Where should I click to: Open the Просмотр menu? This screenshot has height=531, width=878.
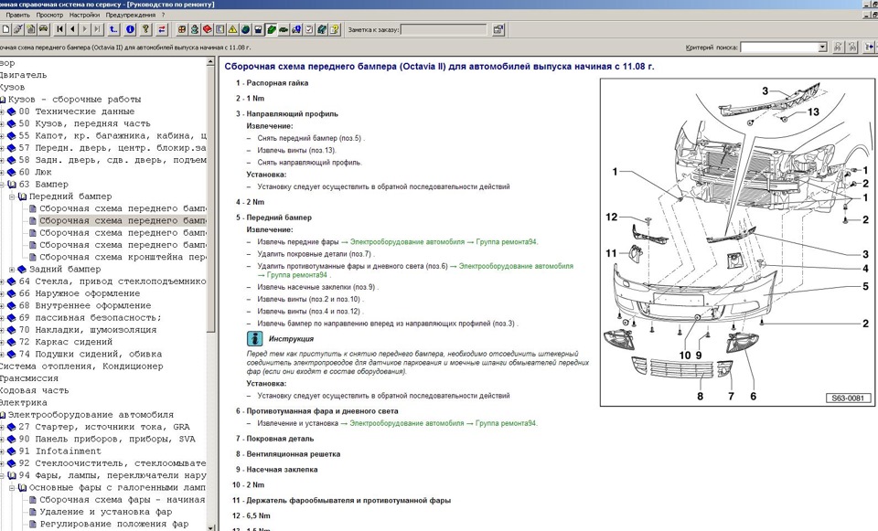point(49,16)
